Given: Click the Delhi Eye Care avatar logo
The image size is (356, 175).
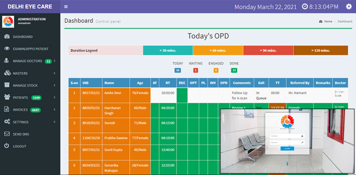Looking at the screenshot, I should pos(8,22).
